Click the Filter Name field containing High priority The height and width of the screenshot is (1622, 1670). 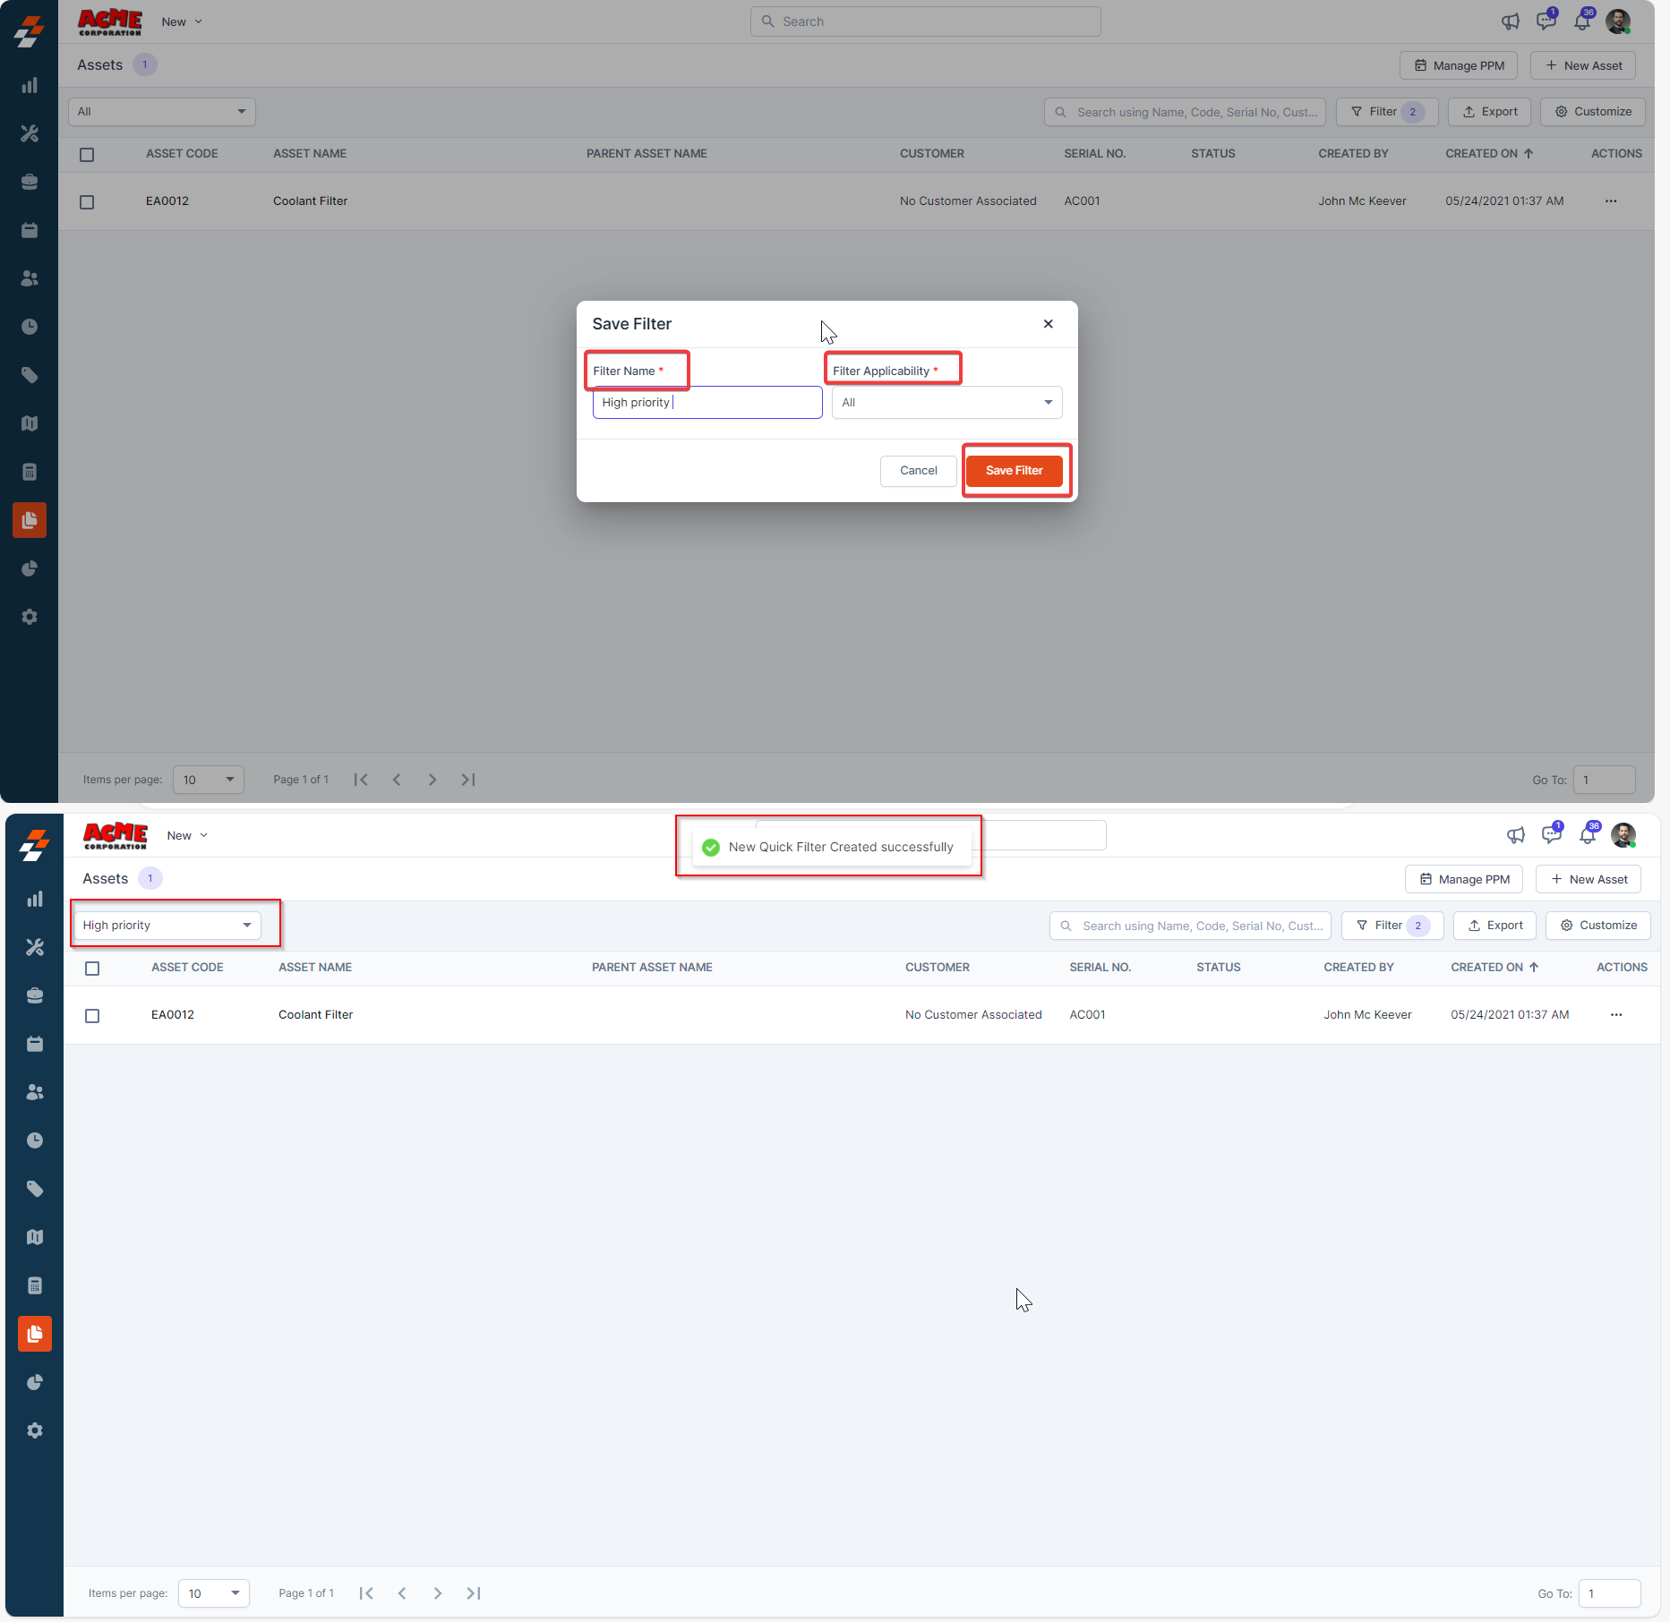[707, 403]
